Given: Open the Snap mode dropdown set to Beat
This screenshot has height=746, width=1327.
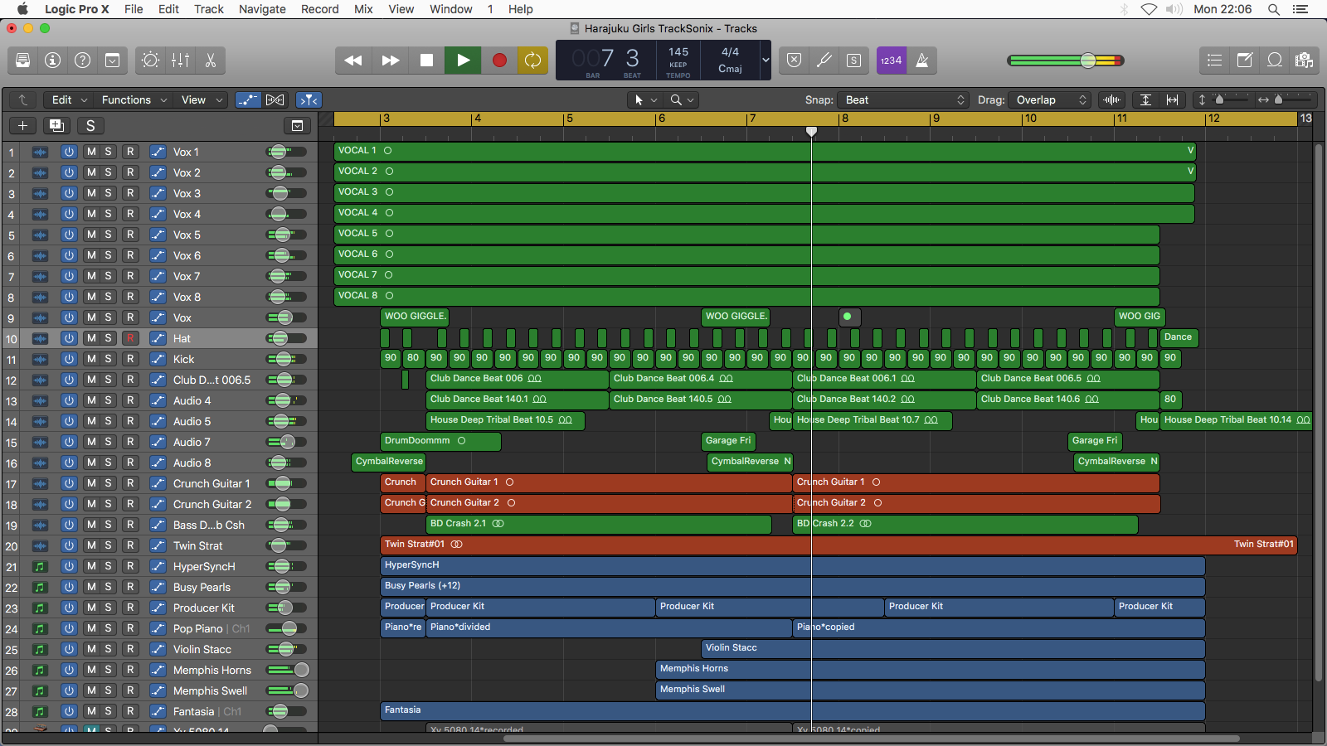Looking at the screenshot, I should 902,99.
